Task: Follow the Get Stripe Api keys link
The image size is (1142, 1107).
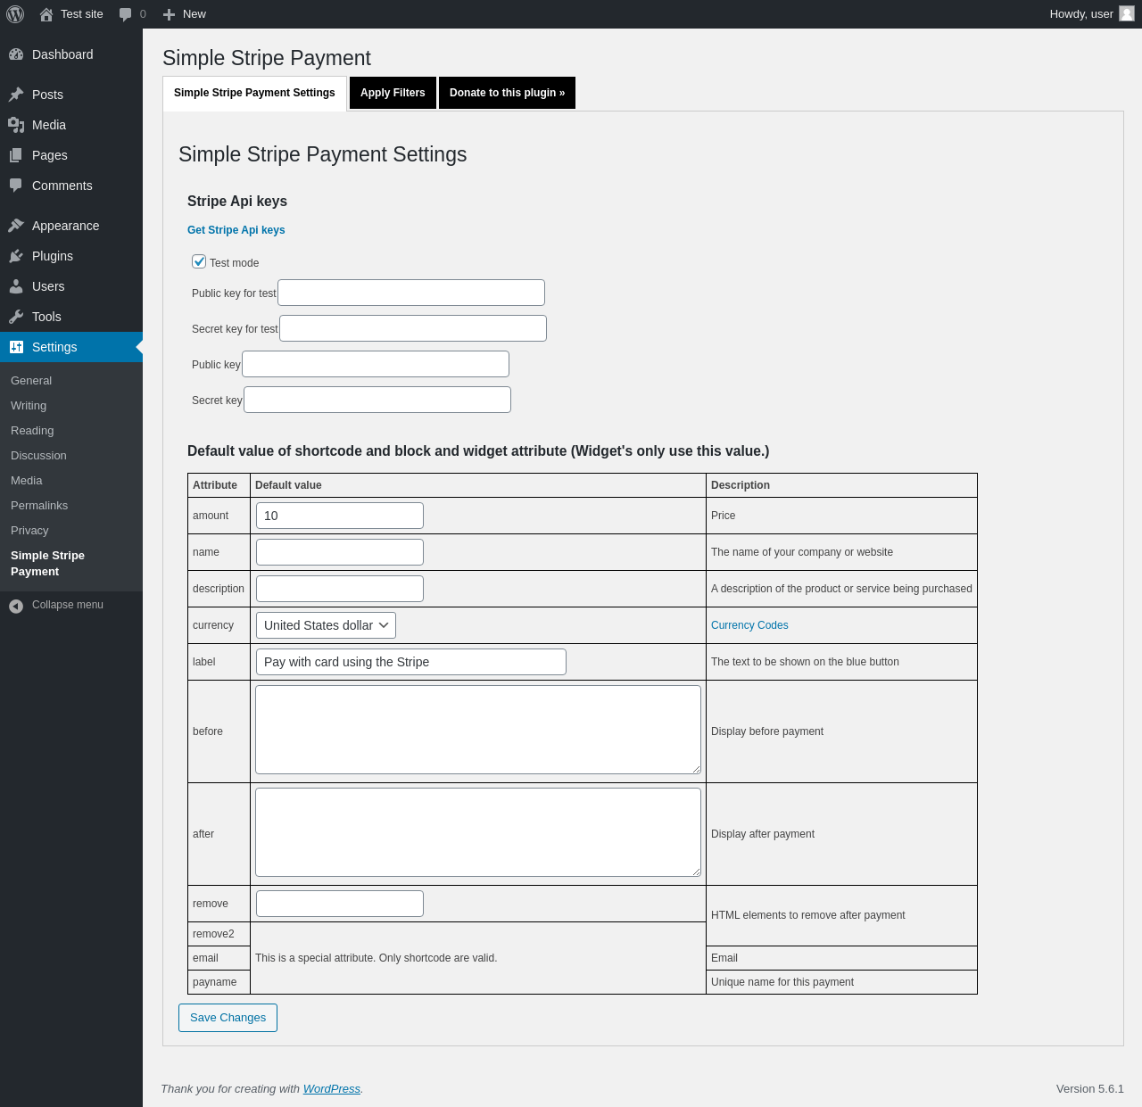Action: point(236,230)
